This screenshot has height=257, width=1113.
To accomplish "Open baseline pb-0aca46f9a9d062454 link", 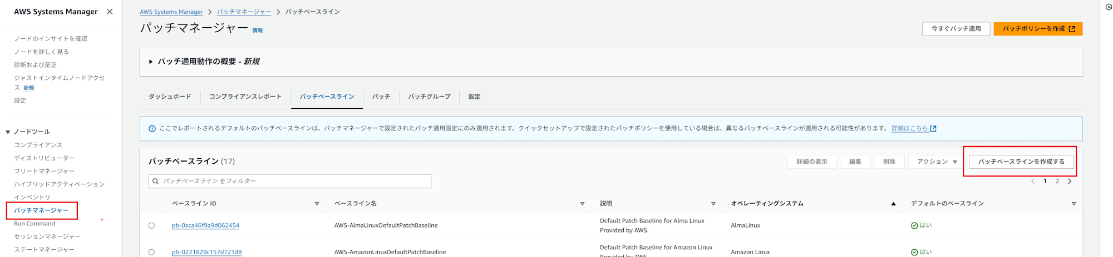I will [205, 225].
